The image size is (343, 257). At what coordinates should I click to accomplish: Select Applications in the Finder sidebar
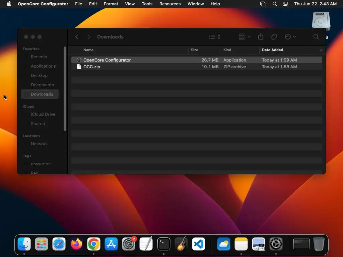(40, 66)
